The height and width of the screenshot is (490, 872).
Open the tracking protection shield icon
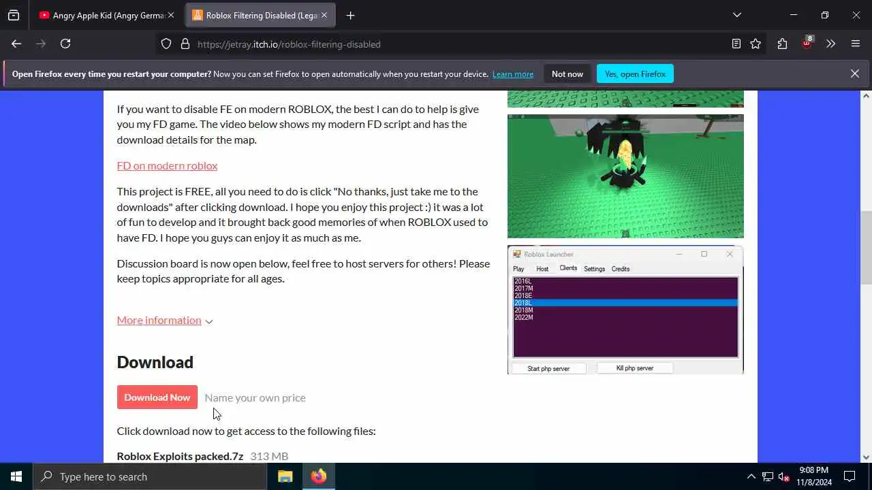[166, 44]
